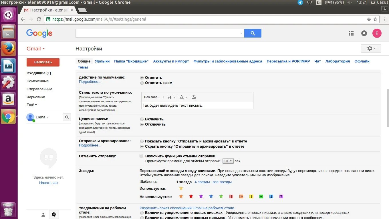Image resolution: width=389 pixels, height=219 pixels.
Task: Open the text size dropdown
Action: pos(172,97)
